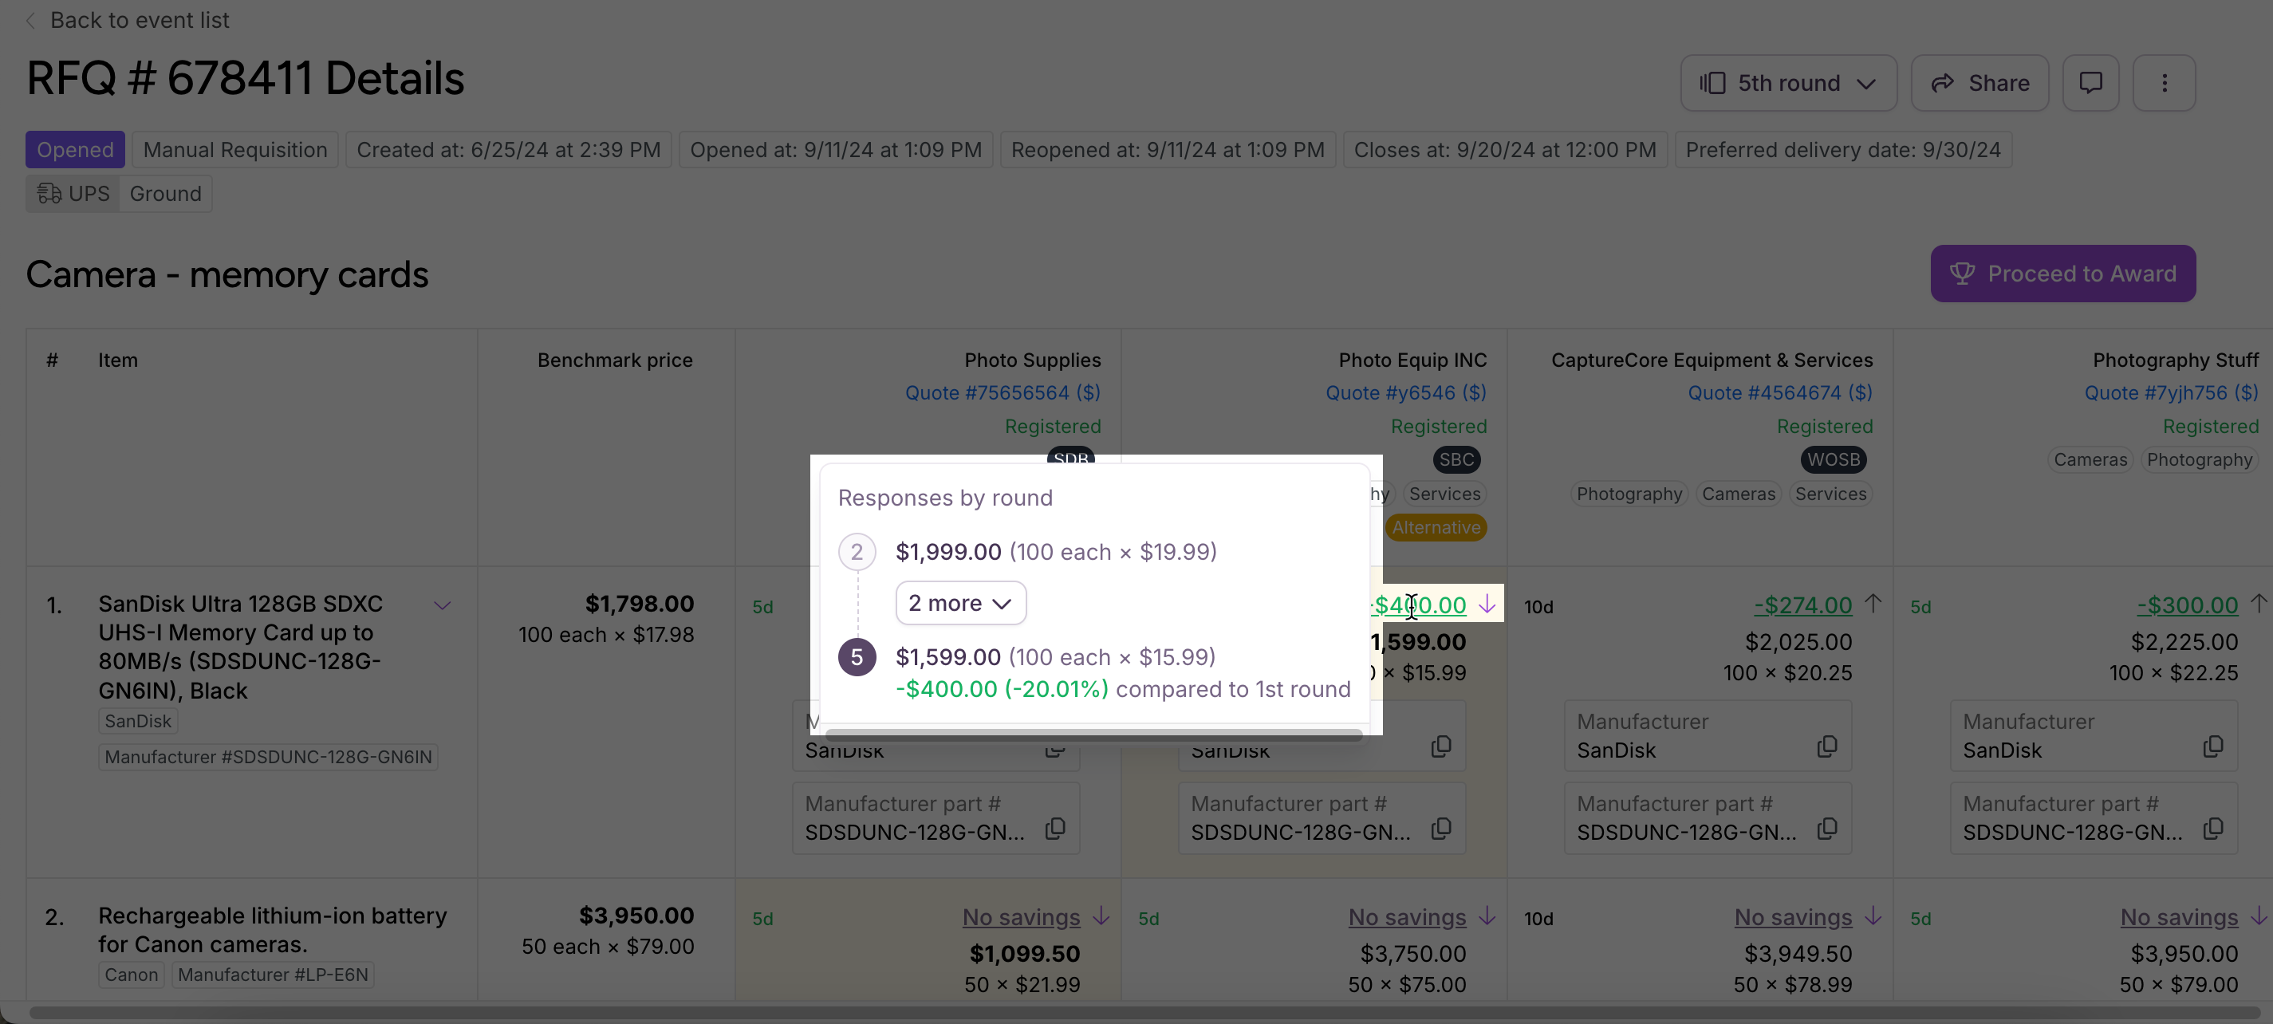Copy Photo Equip INC manufacturer part number
Image resolution: width=2273 pixels, height=1024 pixels.
pos(1440,829)
